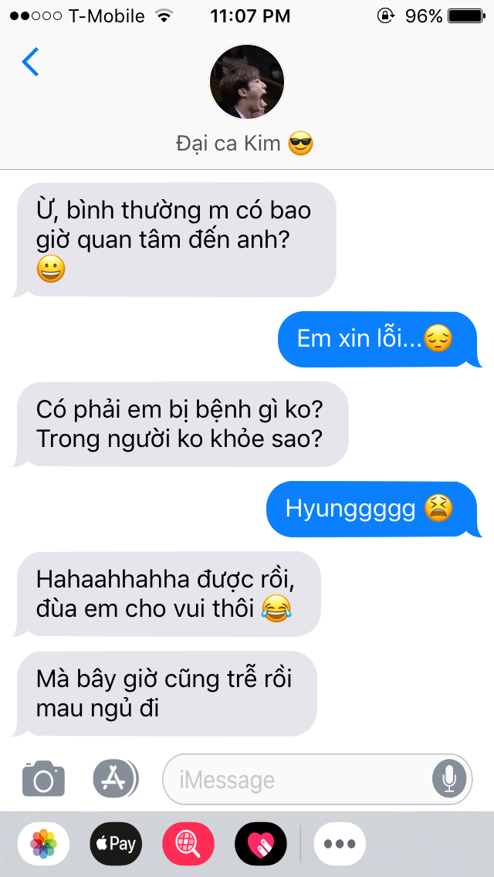The image size is (494, 877).
Task: Tap the microphone dictation icon
Action: coord(449,778)
